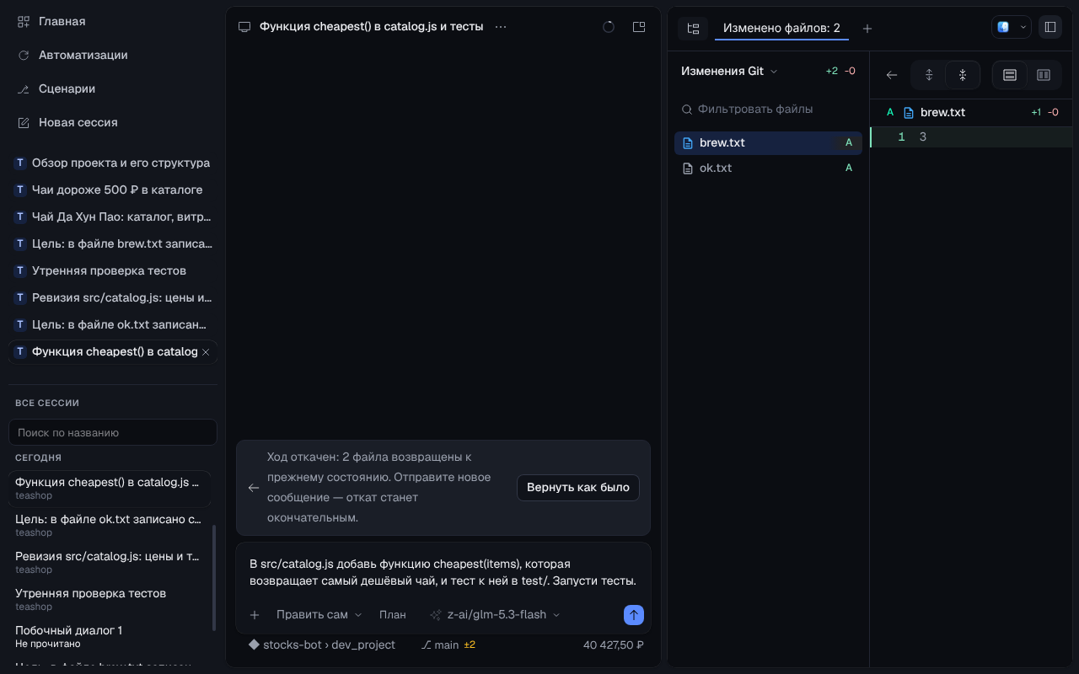Click the Поиск по названию search field
This screenshot has width=1079, height=674.
click(x=113, y=432)
